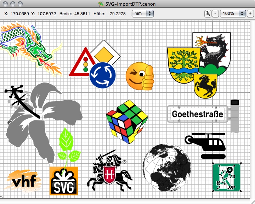Click the Y coordinate value 107.5972

47,14
